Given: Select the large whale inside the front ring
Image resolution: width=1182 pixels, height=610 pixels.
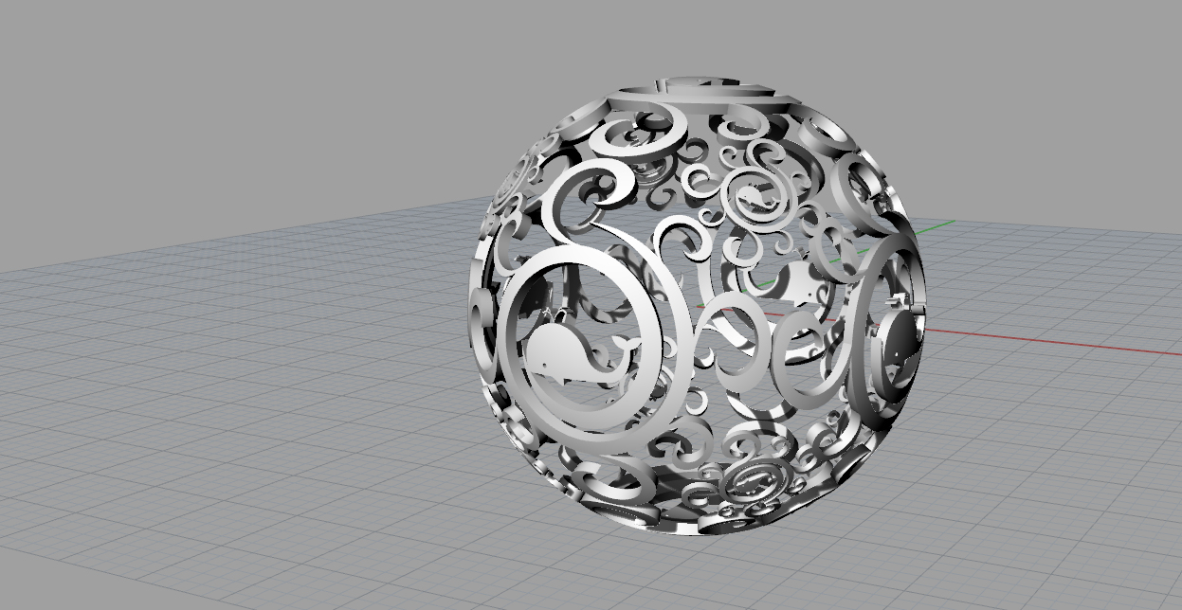Looking at the screenshot, I should (x=573, y=355).
